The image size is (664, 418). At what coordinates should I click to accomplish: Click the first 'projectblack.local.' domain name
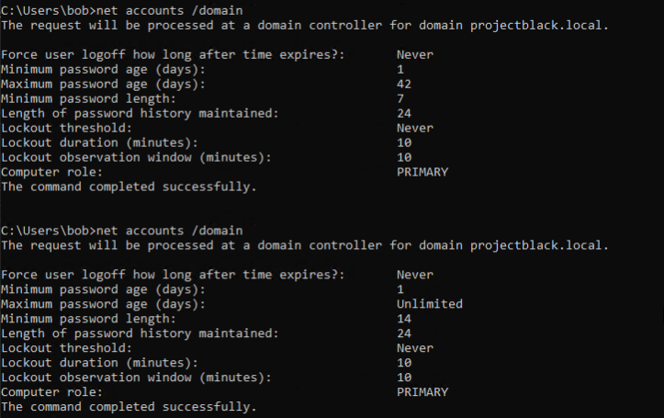(539, 26)
